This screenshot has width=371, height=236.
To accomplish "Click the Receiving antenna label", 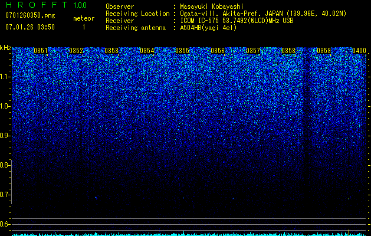I will tap(136, 28).
